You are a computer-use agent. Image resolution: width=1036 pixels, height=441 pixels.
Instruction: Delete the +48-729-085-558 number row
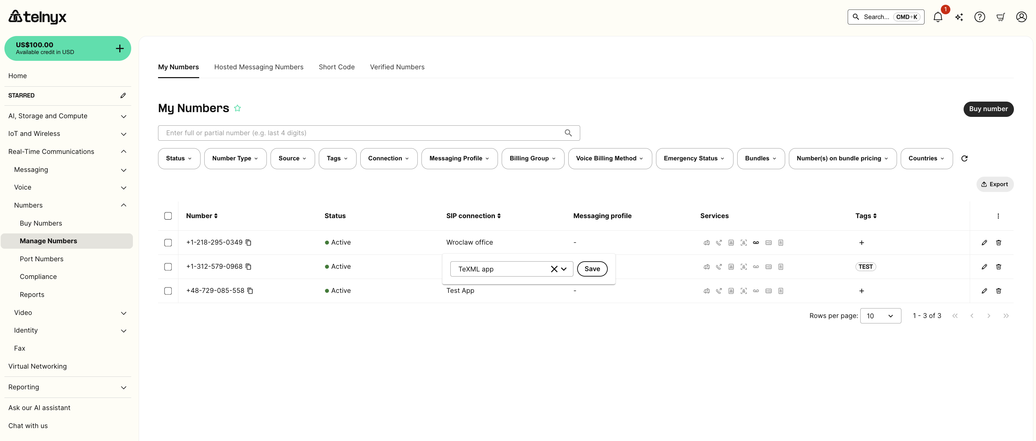tap(998, 290)
